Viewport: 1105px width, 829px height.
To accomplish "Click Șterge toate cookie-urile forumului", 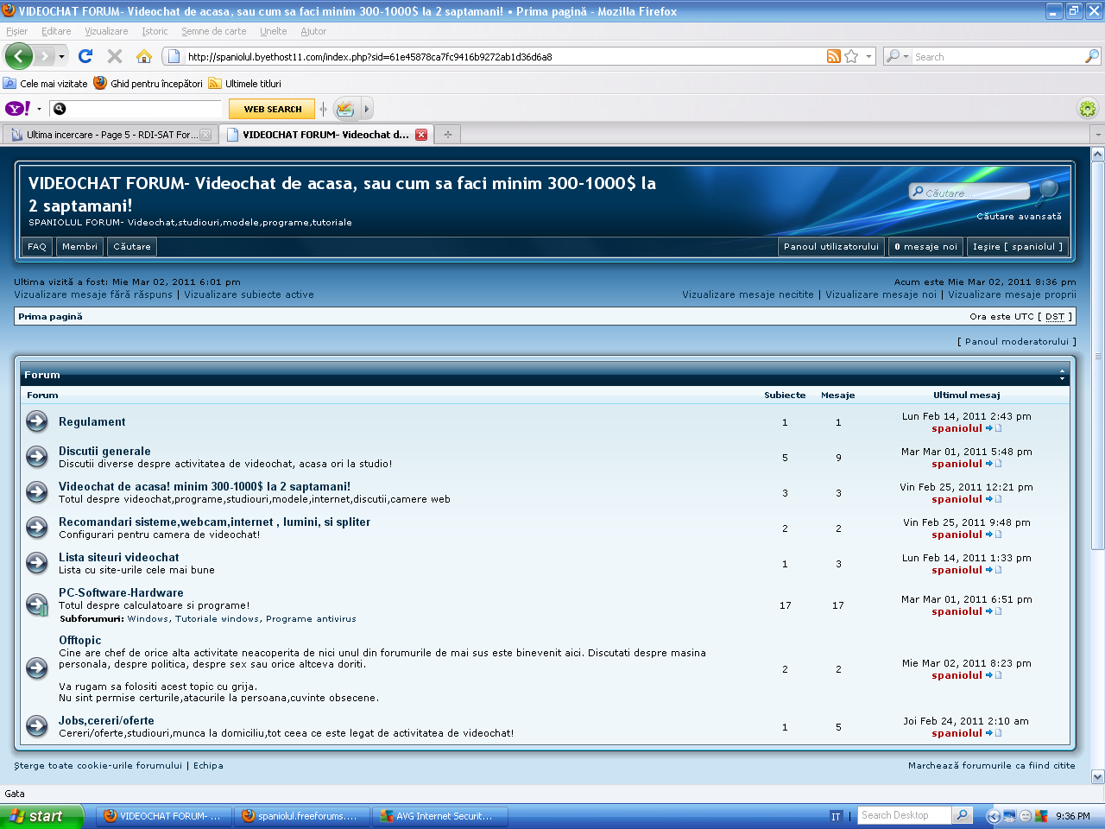I will (x=98, y=765).
